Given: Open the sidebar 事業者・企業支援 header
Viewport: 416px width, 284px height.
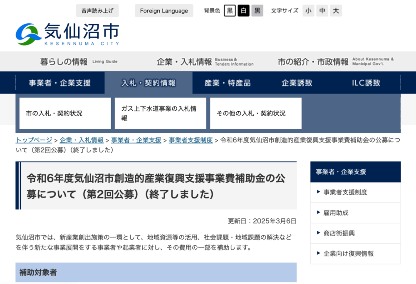Looking at the screenshot, I should point(356,172).
